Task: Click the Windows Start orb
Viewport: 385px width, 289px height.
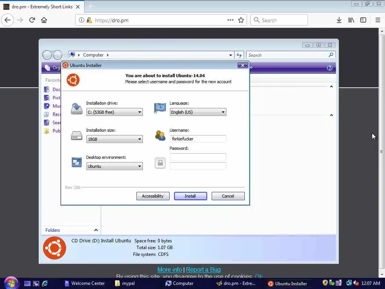Action: (x=11, y=283)
